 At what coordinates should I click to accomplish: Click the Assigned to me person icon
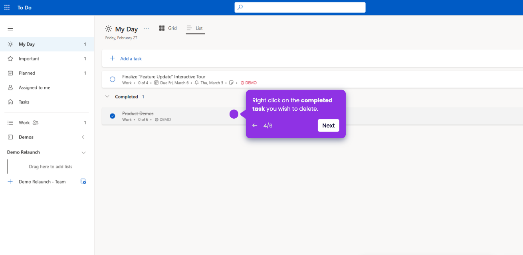pyautogui.click(x=10, y=88)
